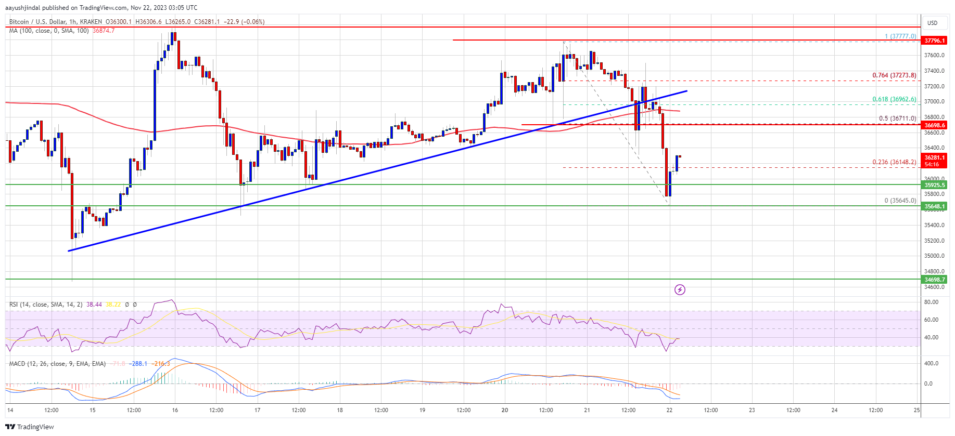Click the 0.236 (36148.2) Fibonacci retracement label
955x436 pixels.
894,162
